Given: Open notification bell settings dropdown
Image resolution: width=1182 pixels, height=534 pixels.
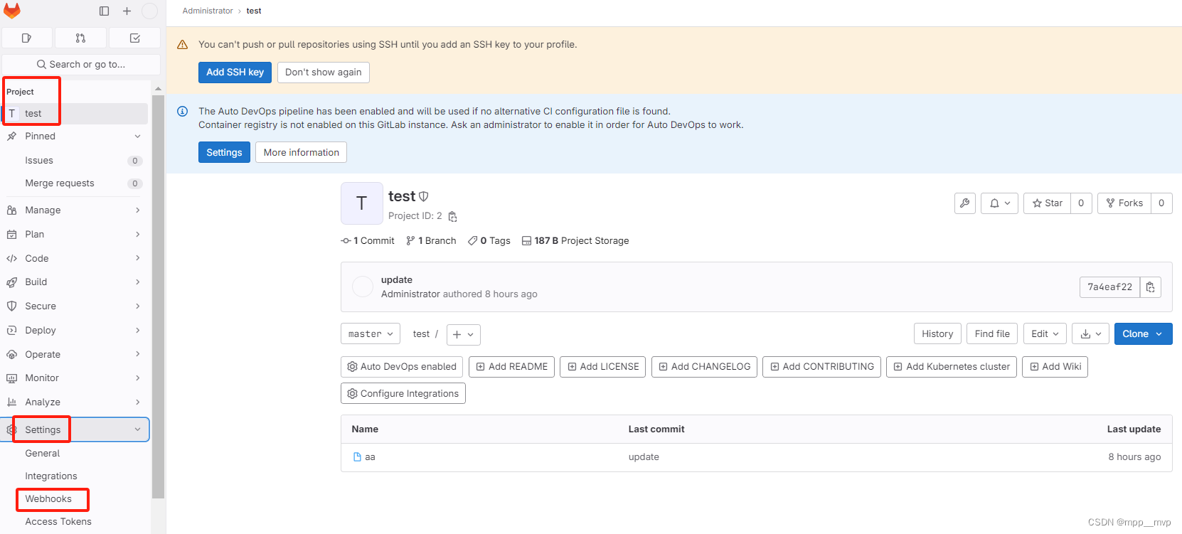Looking at the screenshot, I should coord(999,203).
